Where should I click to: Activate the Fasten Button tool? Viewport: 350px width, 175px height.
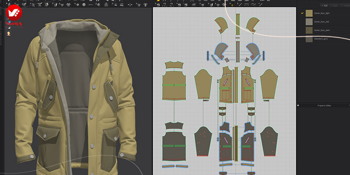point(98,4)
